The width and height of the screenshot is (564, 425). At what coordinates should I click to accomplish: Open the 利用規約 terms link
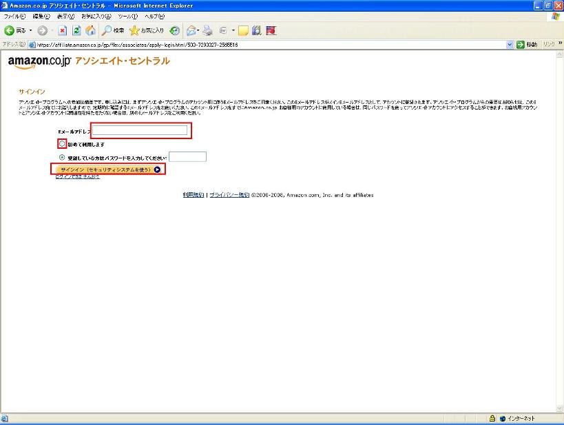point(194,195)
